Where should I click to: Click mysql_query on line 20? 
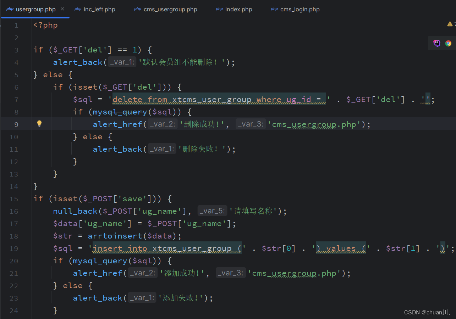point(100,261)
